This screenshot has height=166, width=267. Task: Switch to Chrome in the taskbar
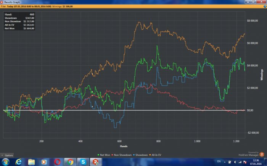70,162
